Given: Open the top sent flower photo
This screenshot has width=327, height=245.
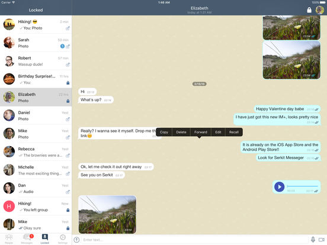Looking at the screenshot, I should click(x=291, y=27).
